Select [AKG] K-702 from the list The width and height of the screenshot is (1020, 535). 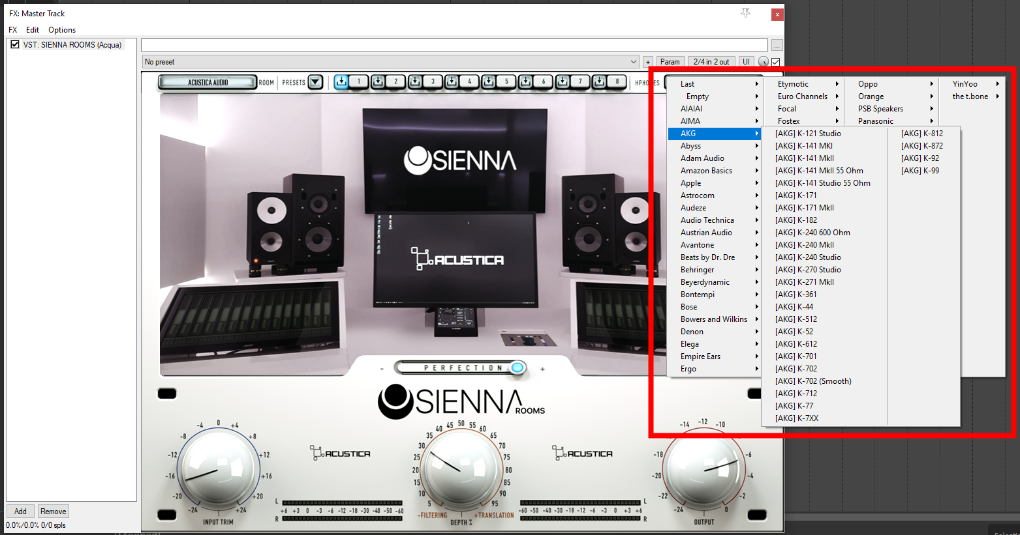[796, 369]
